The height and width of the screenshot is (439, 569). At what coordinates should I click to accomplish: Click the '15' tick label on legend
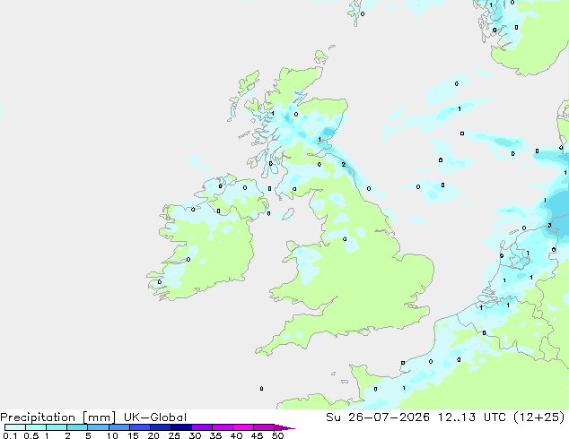pyautogui.click(x=133, y=435)
